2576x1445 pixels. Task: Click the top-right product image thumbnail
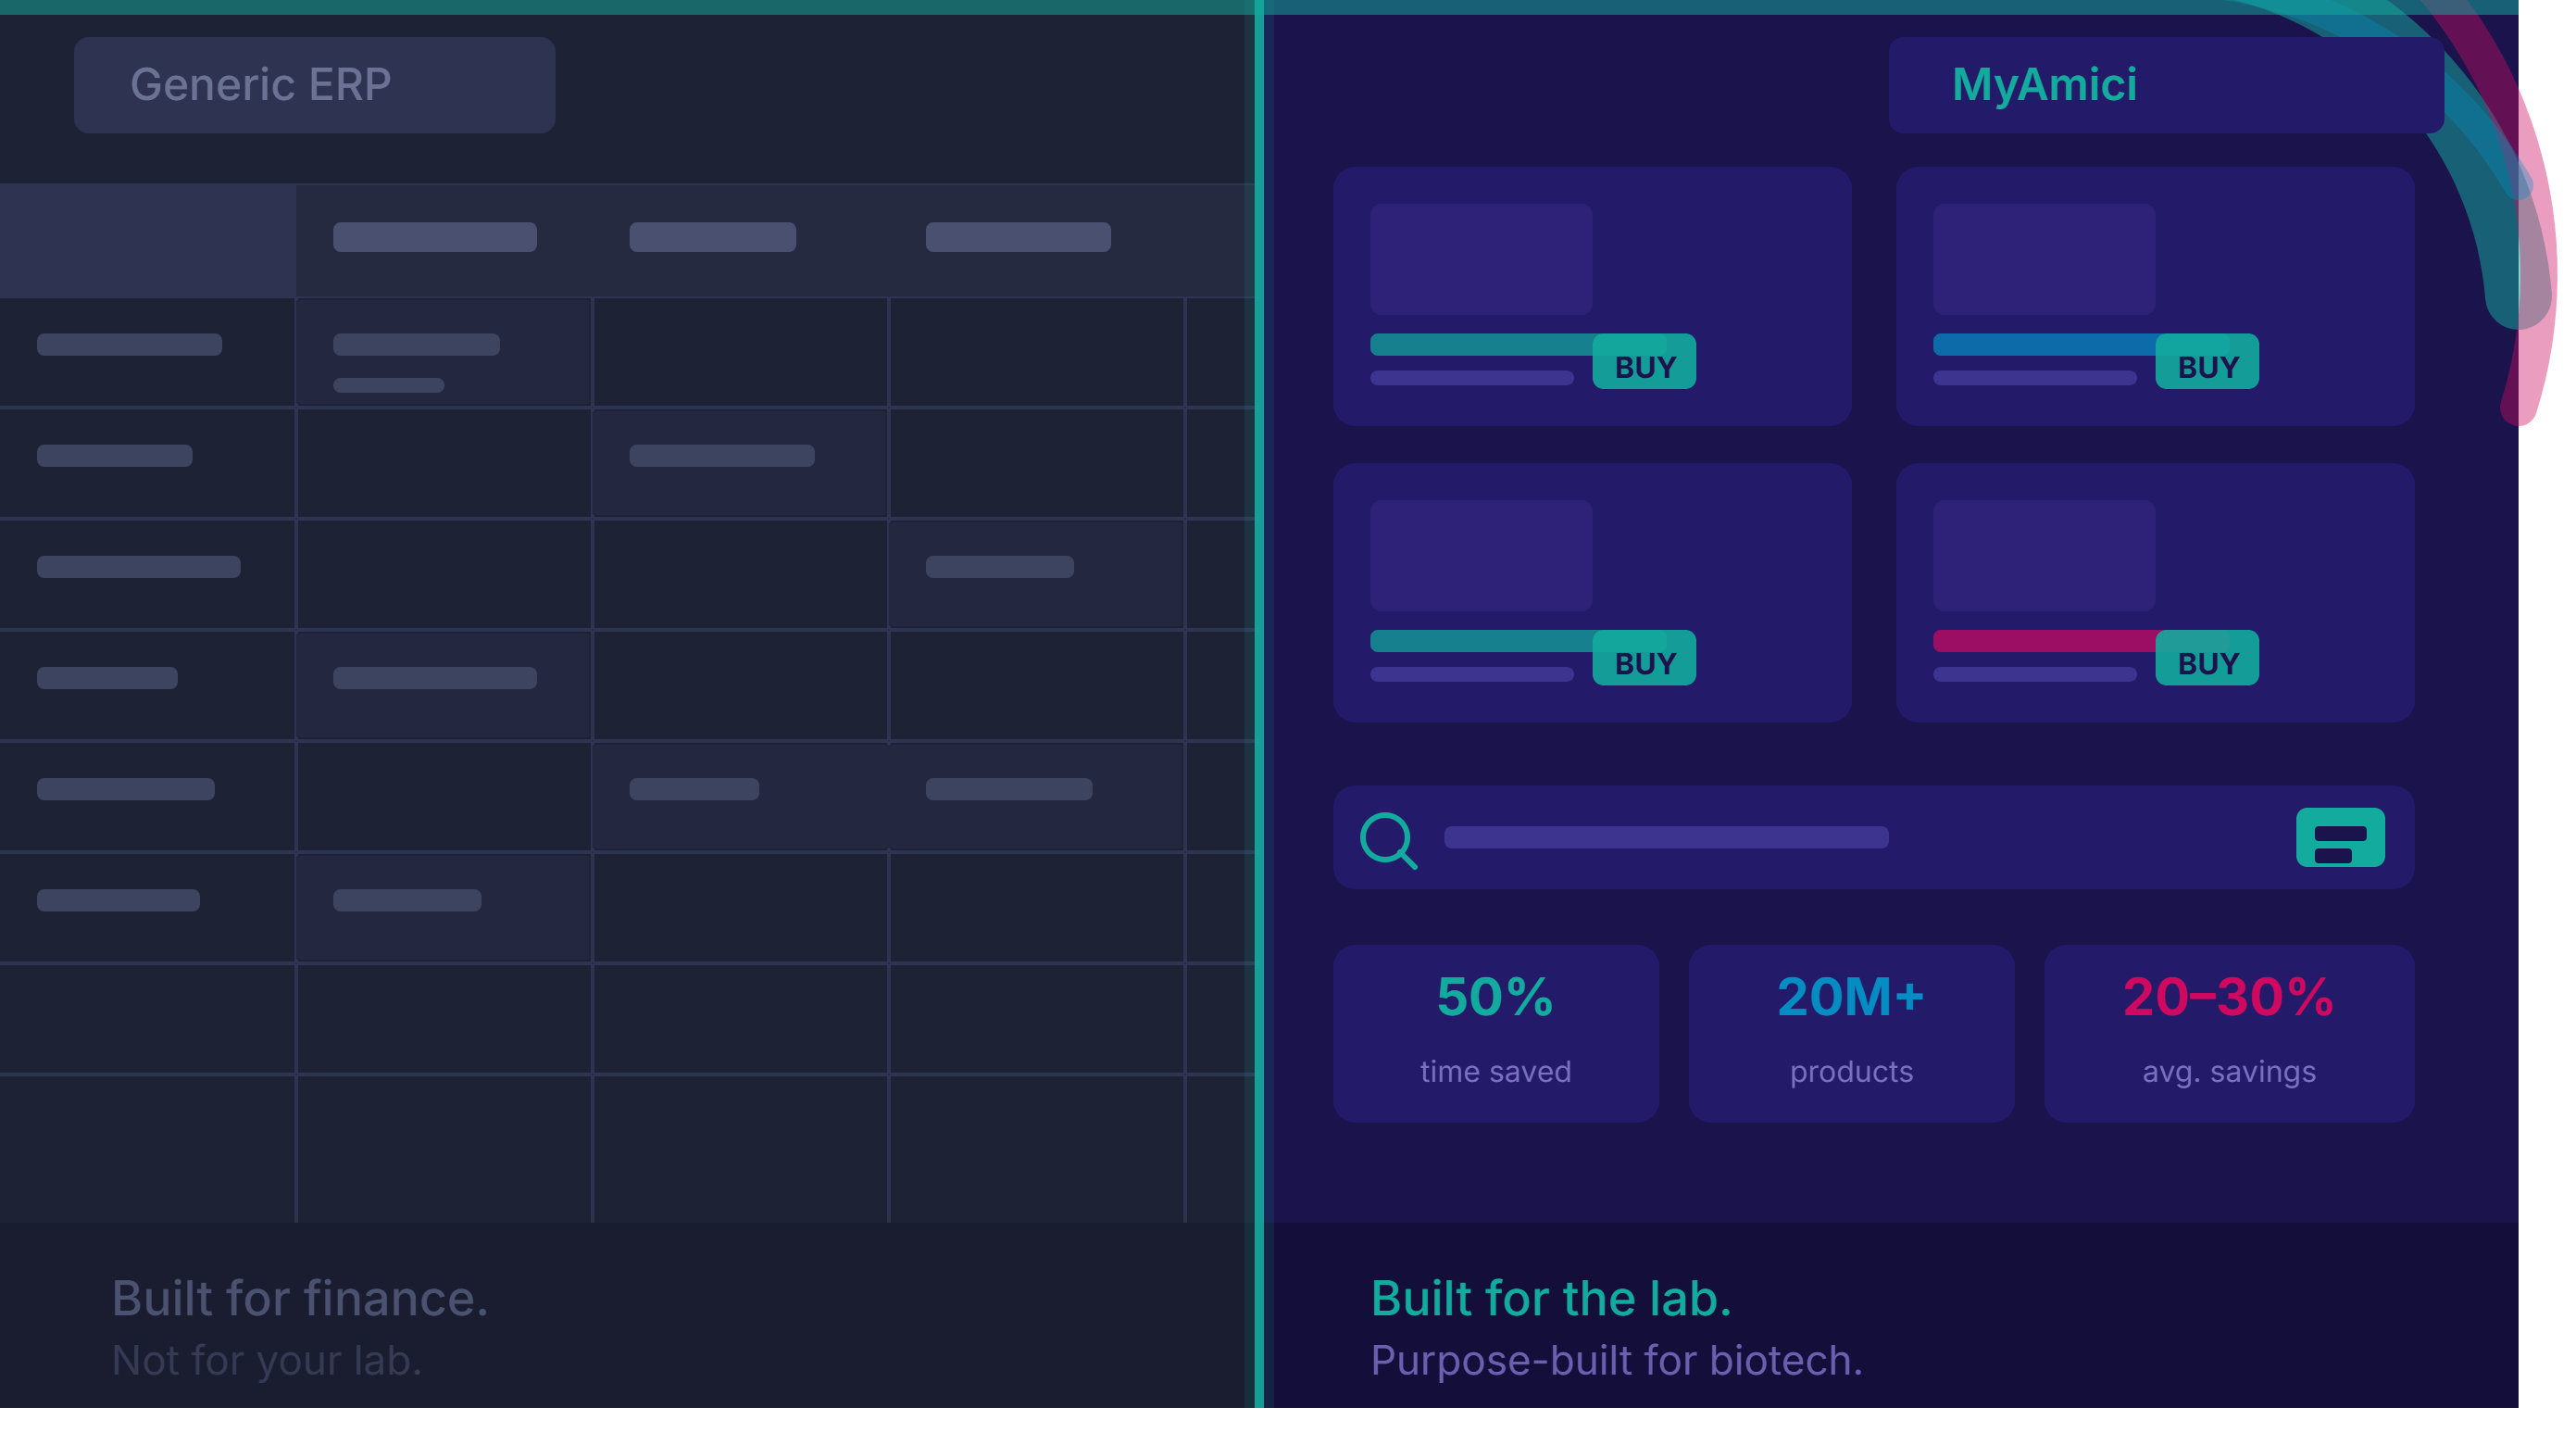click(x=2043, y=259)
